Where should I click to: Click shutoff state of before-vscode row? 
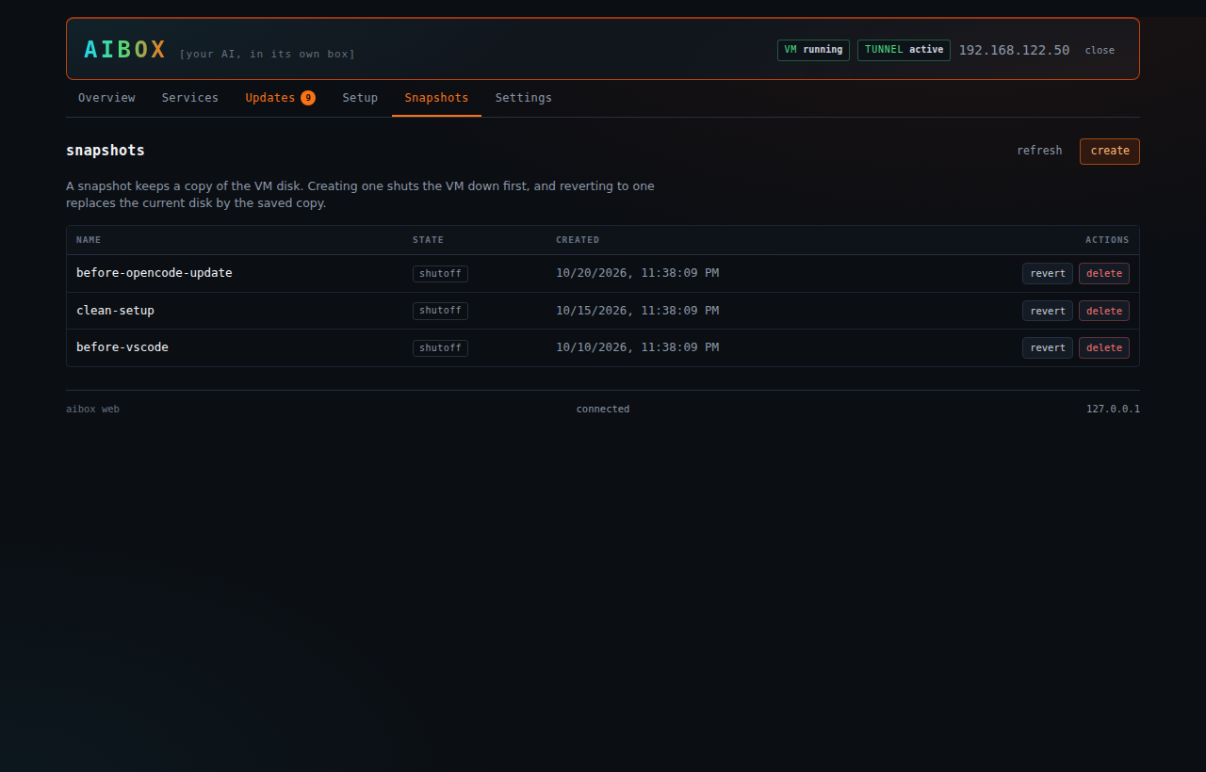[x=440, y=347]
